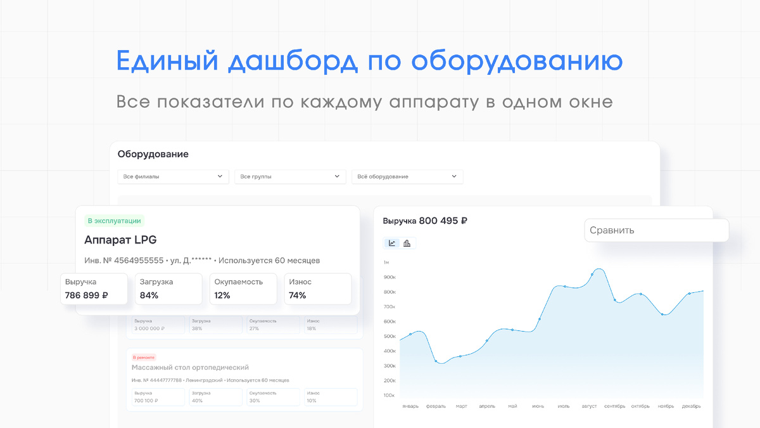Viewport: 760px width, 428px height.
Task: Click the январь axis label
Action: (x=410, y=406)
